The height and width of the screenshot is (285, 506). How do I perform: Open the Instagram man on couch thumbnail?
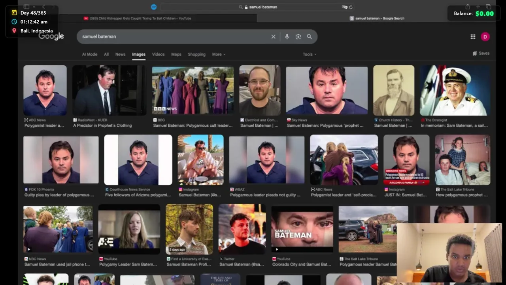coord(200,160)
